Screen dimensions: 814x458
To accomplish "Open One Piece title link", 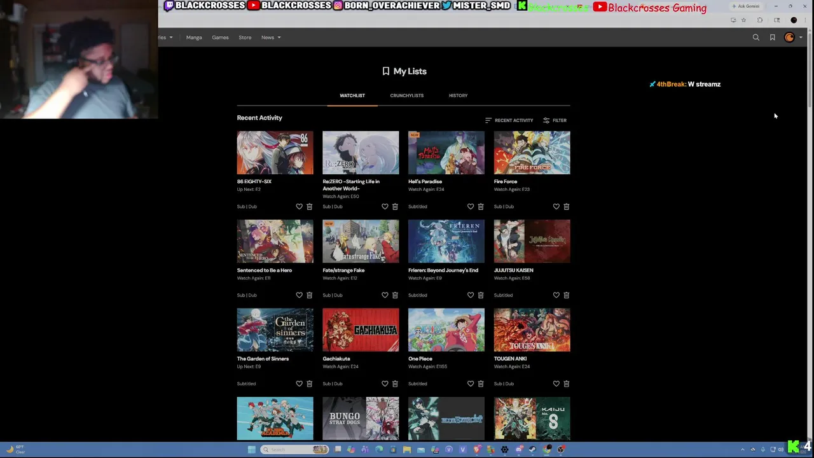I will coord(420,359).
